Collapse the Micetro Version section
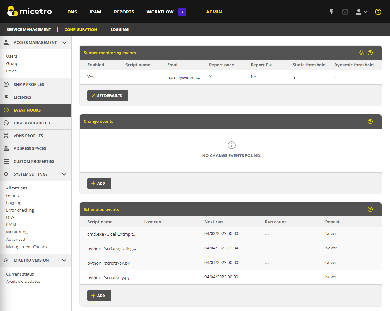 pyautogui.click(x=64, y=260)
